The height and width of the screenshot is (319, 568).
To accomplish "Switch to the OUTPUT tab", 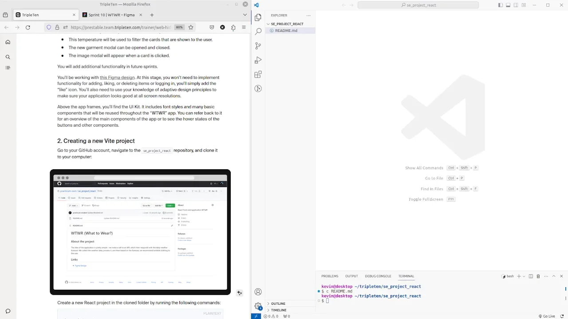I will tap(351, 276).
